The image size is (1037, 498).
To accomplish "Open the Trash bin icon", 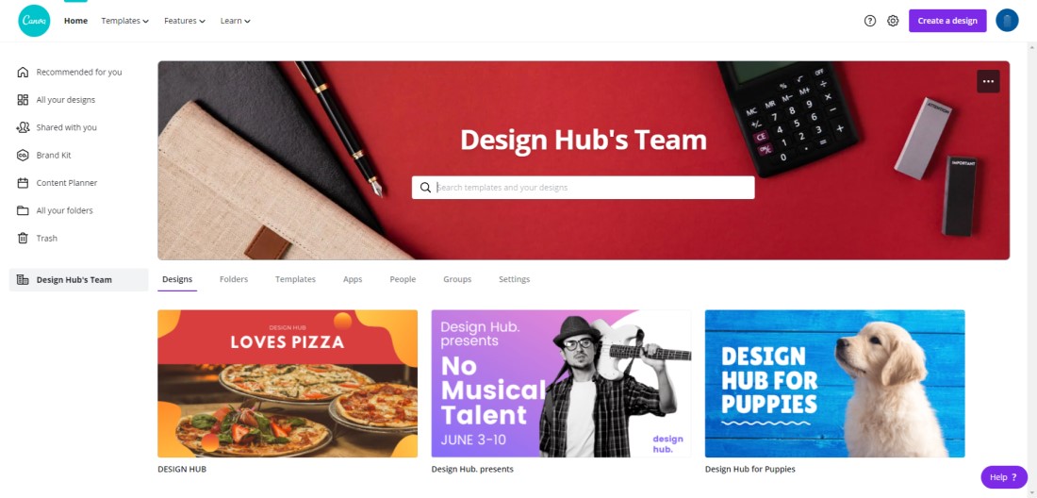I will pyautogui.click(x=23, y=238).
